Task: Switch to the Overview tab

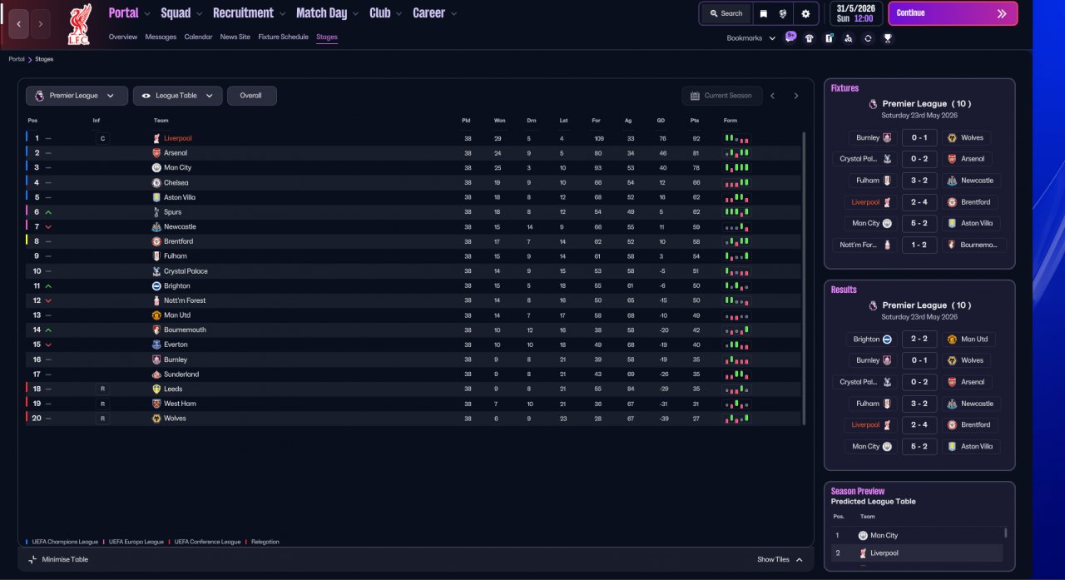Action: (x=123, y=37)
